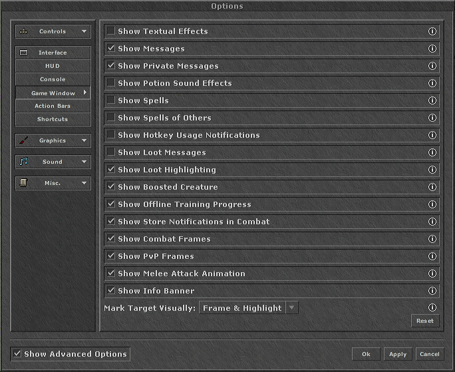Click info icon for Mark Target Visually
The image size is (455, 372).
[x=432, y=307]
